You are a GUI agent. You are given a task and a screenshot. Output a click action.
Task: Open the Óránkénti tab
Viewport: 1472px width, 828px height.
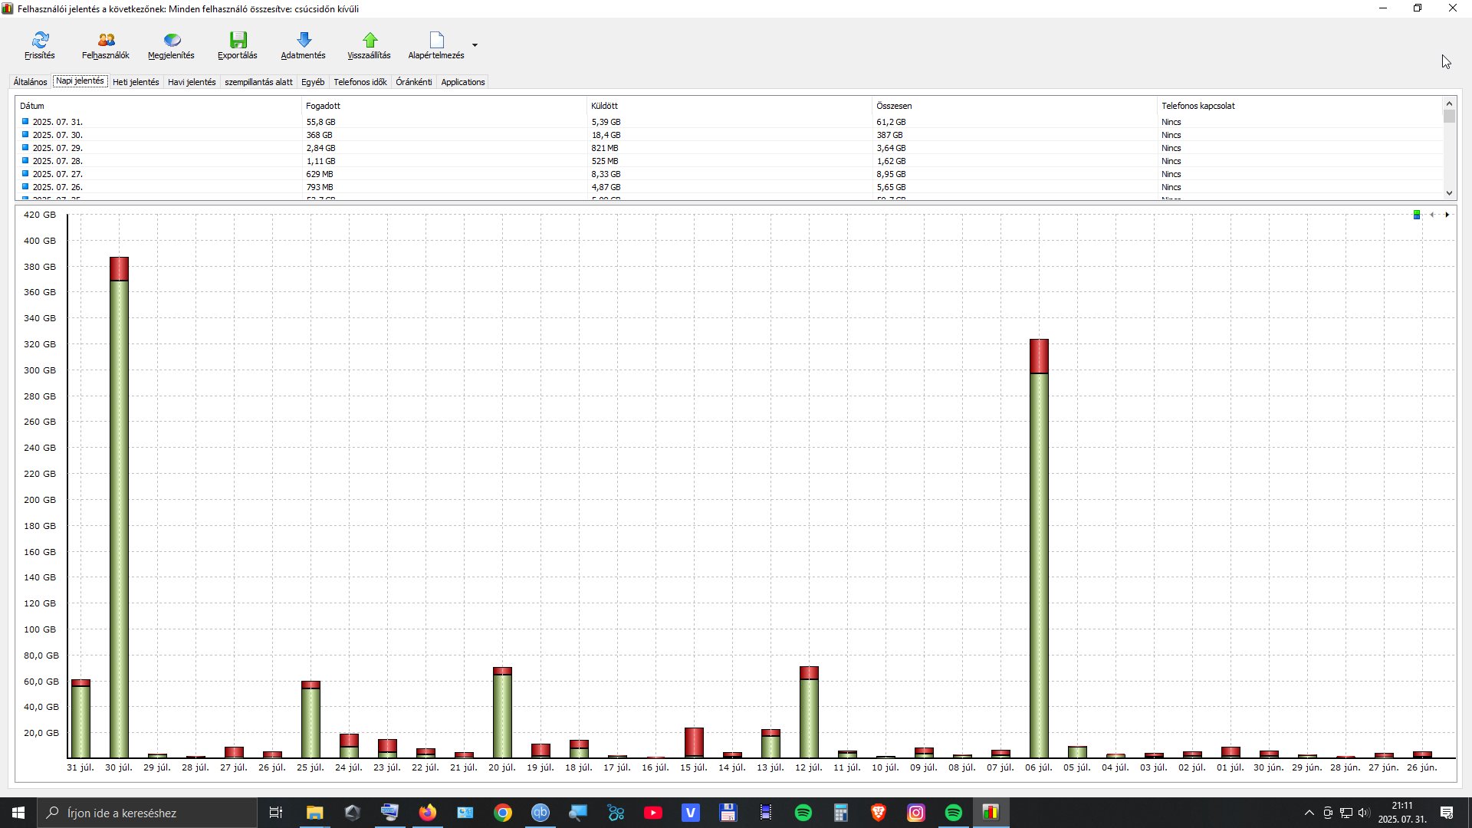click(414, 82)
